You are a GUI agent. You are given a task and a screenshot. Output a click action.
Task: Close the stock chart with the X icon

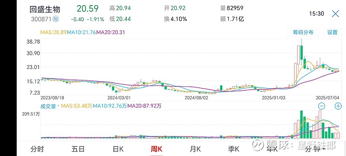tap(336, 14)
